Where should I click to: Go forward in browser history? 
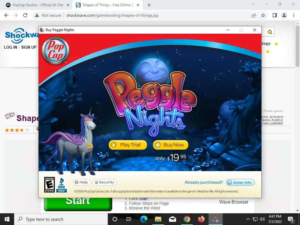pos(16,15)
